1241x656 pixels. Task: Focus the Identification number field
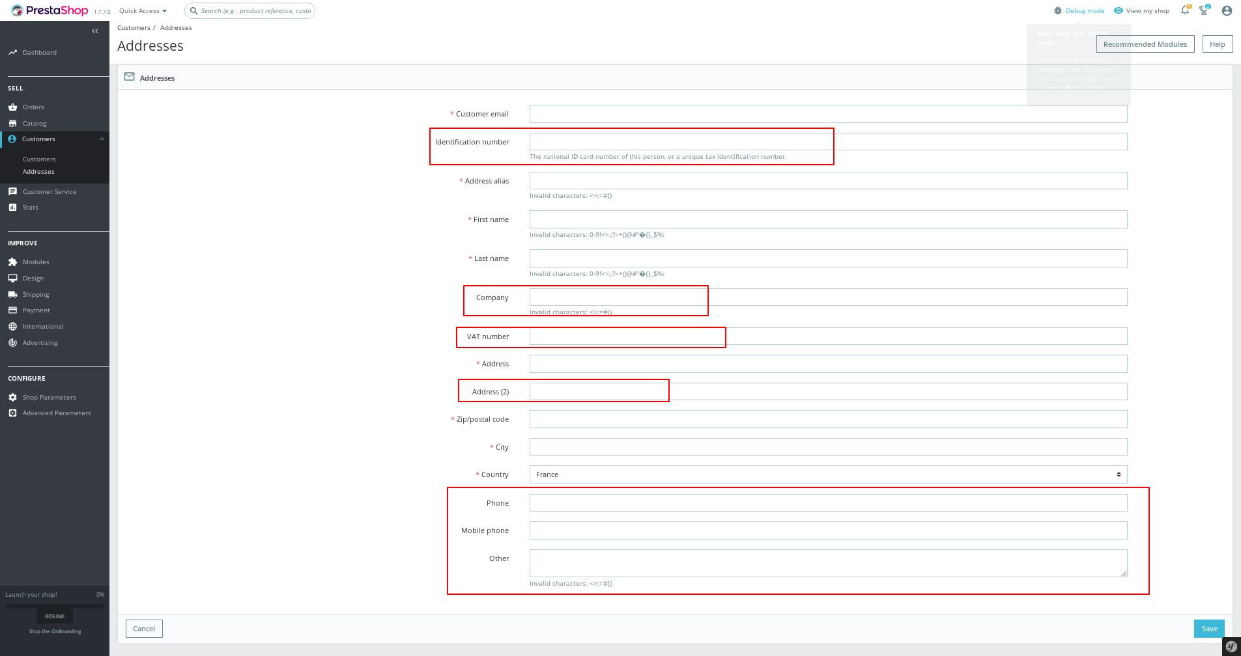point(828,142)
